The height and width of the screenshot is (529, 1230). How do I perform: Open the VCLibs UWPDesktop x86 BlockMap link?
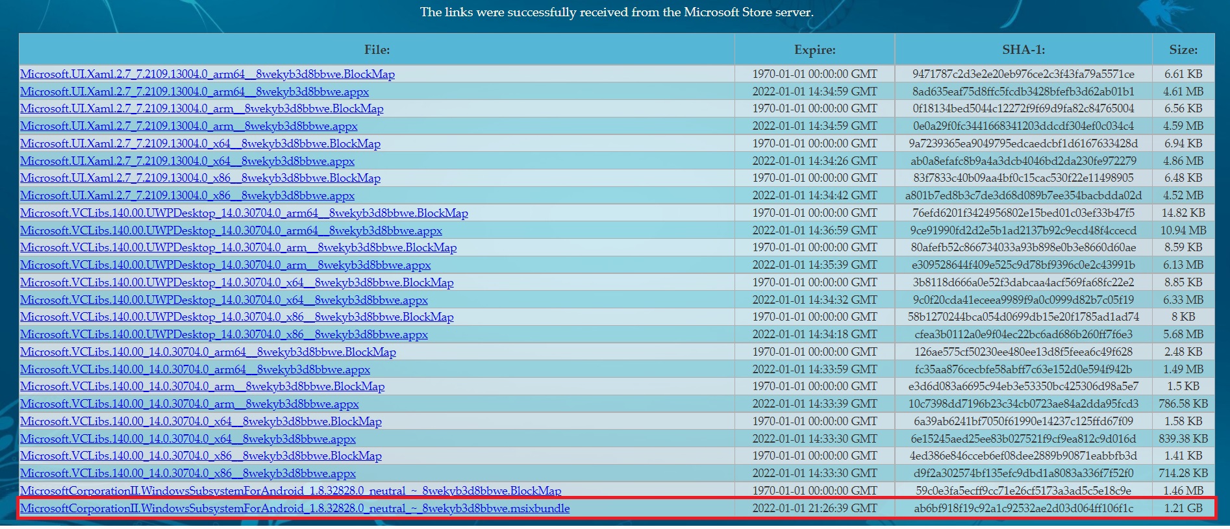236,317
